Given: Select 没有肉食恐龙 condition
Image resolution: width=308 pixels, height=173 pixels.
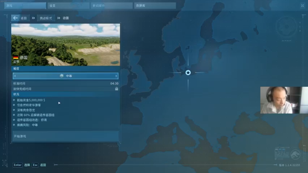Looking at the screenshot, I should (26, 110).
